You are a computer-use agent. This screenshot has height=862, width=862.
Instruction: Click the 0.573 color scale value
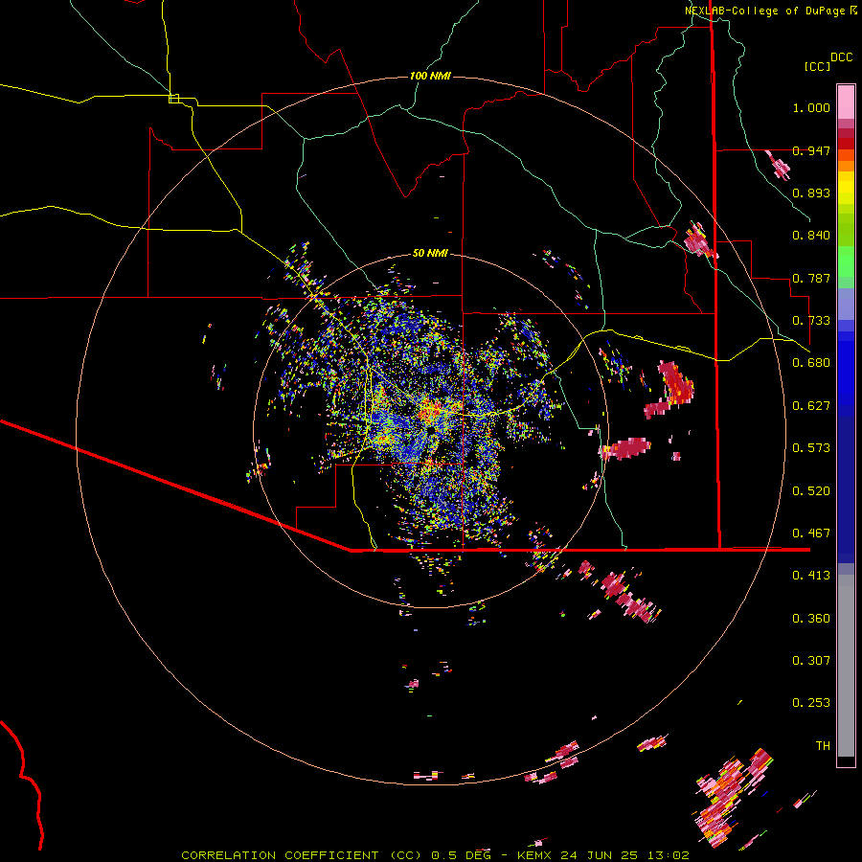811,448
